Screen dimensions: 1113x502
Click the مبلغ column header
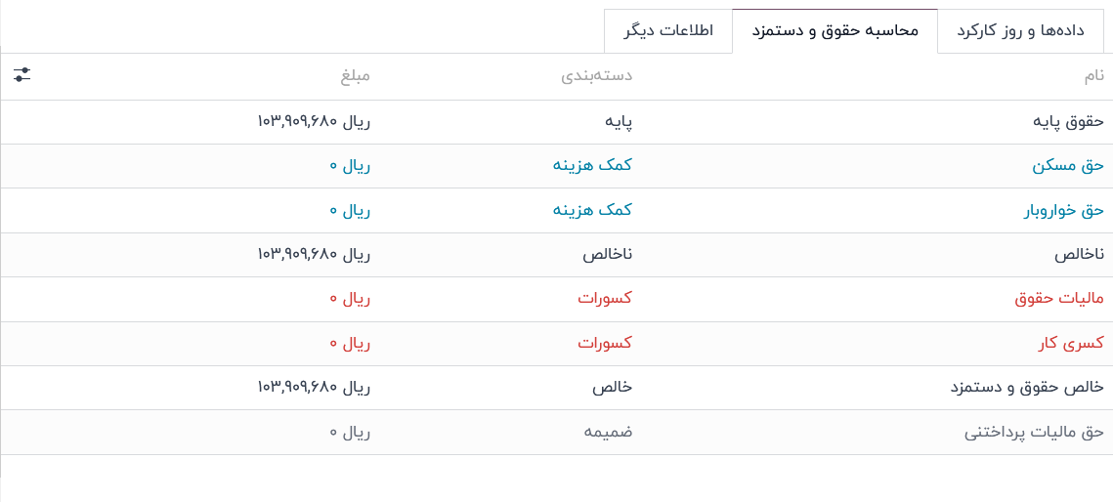[355, 75]
